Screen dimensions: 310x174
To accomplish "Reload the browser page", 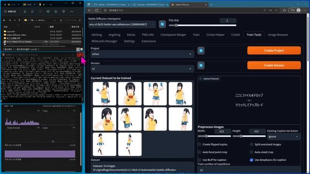I will tap(96, 10).
